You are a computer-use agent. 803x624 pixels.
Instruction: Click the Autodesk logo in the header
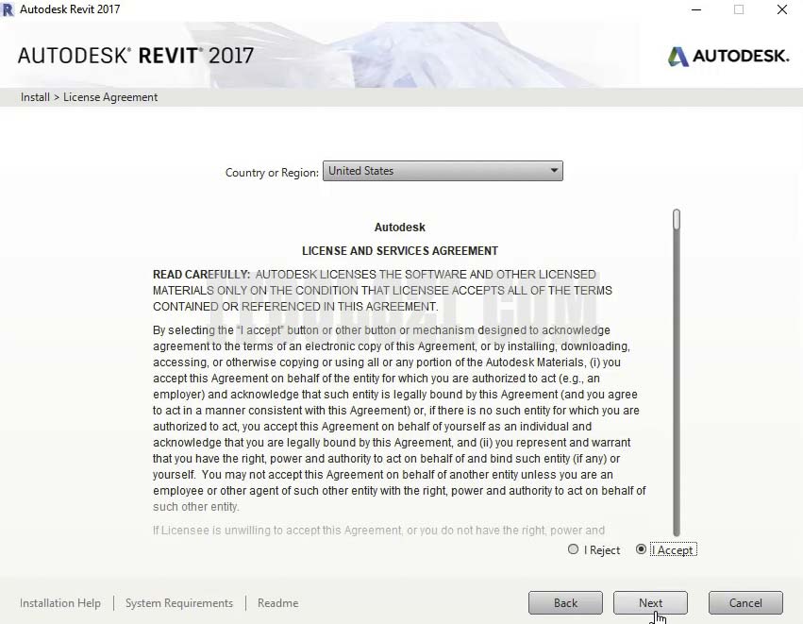pos(728,57)
